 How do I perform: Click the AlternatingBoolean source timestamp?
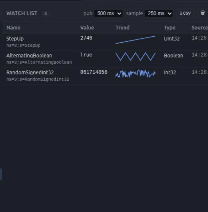[200, 55]
